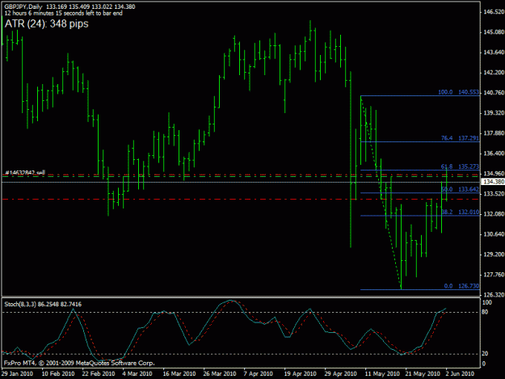Click the #14632842 sell order label
This screenshot has height=379, width=505.
point(25,173)
